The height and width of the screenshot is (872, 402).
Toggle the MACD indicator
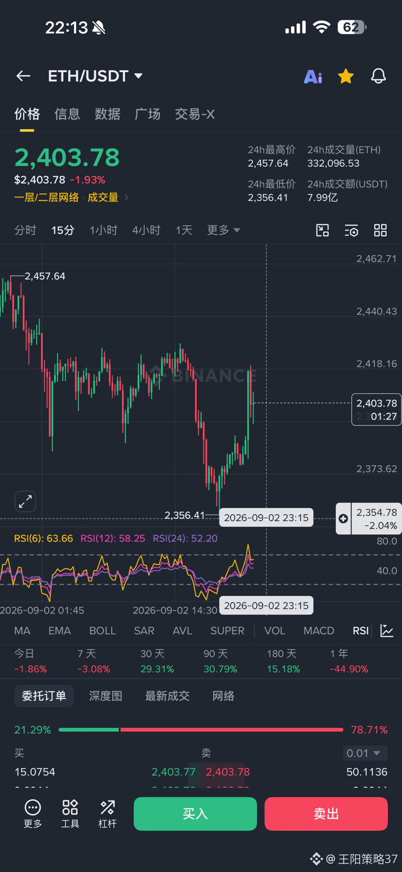[x=319, y=631]
